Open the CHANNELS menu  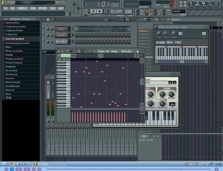click(22, 8)
